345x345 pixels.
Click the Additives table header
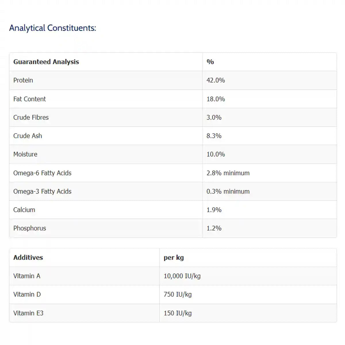[x=28, y=257]
